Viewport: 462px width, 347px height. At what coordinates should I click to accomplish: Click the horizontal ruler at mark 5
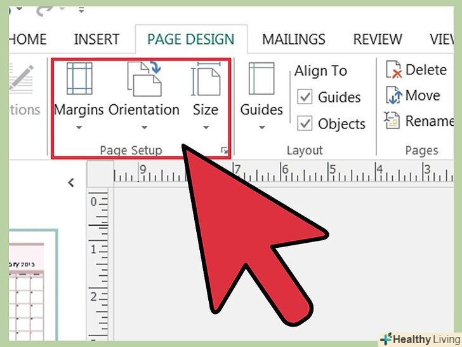[332, 170]
